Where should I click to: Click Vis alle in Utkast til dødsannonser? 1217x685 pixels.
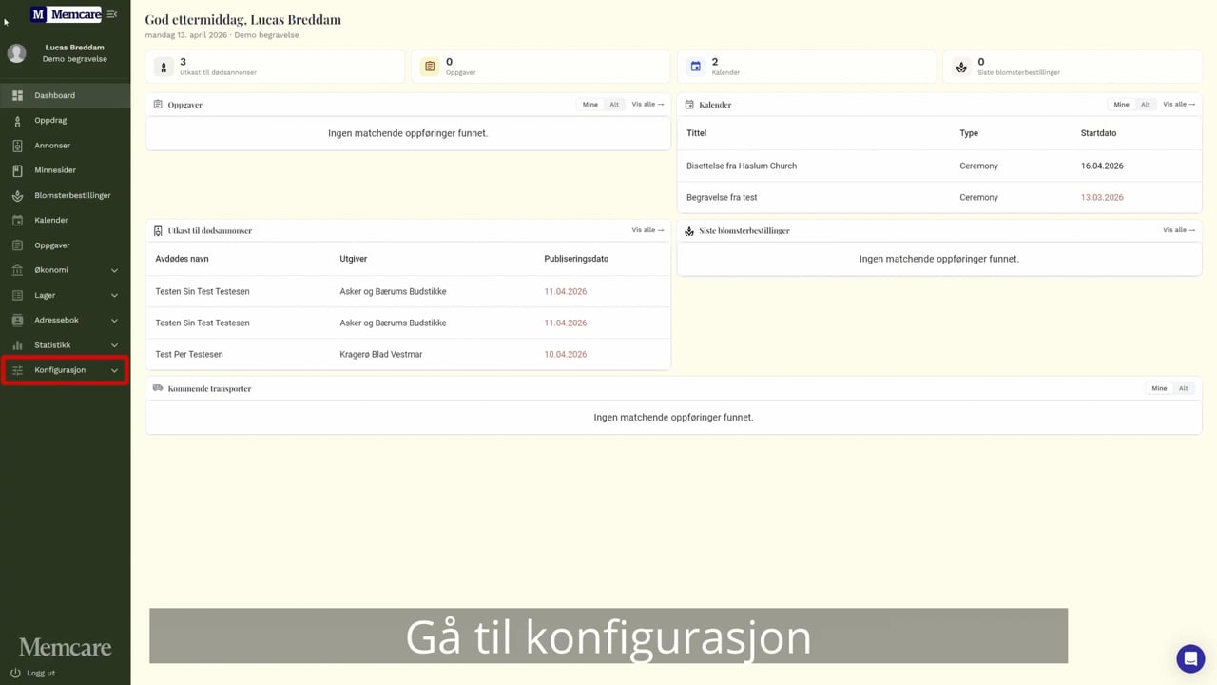coord(647,230)
